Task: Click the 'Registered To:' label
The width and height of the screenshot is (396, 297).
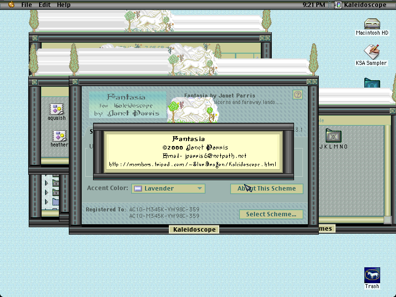Action: (106, 209)
